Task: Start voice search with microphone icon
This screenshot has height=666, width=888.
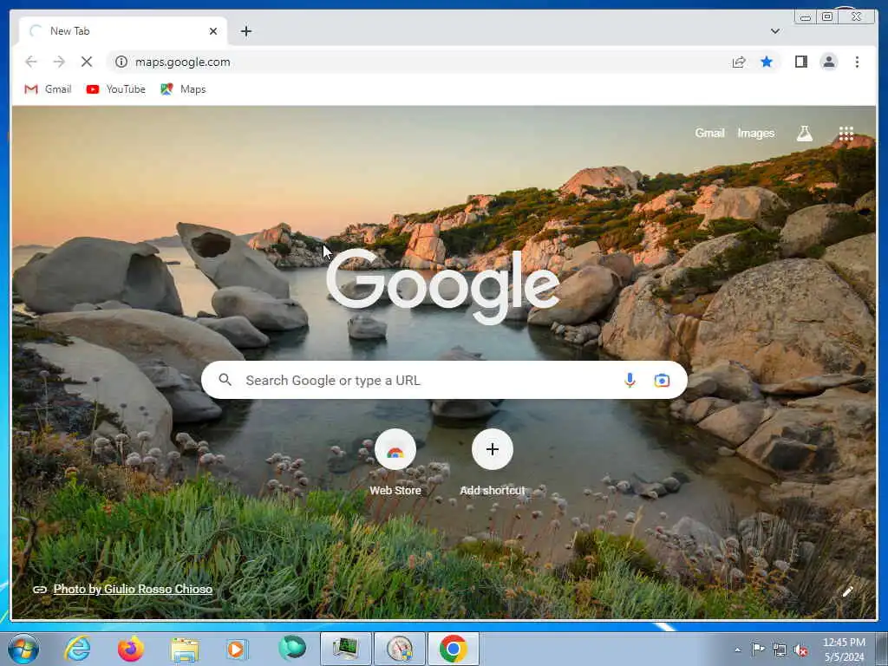Action: coord(630,380)
